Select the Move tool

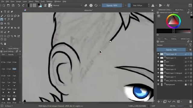[x=5, y=23]
